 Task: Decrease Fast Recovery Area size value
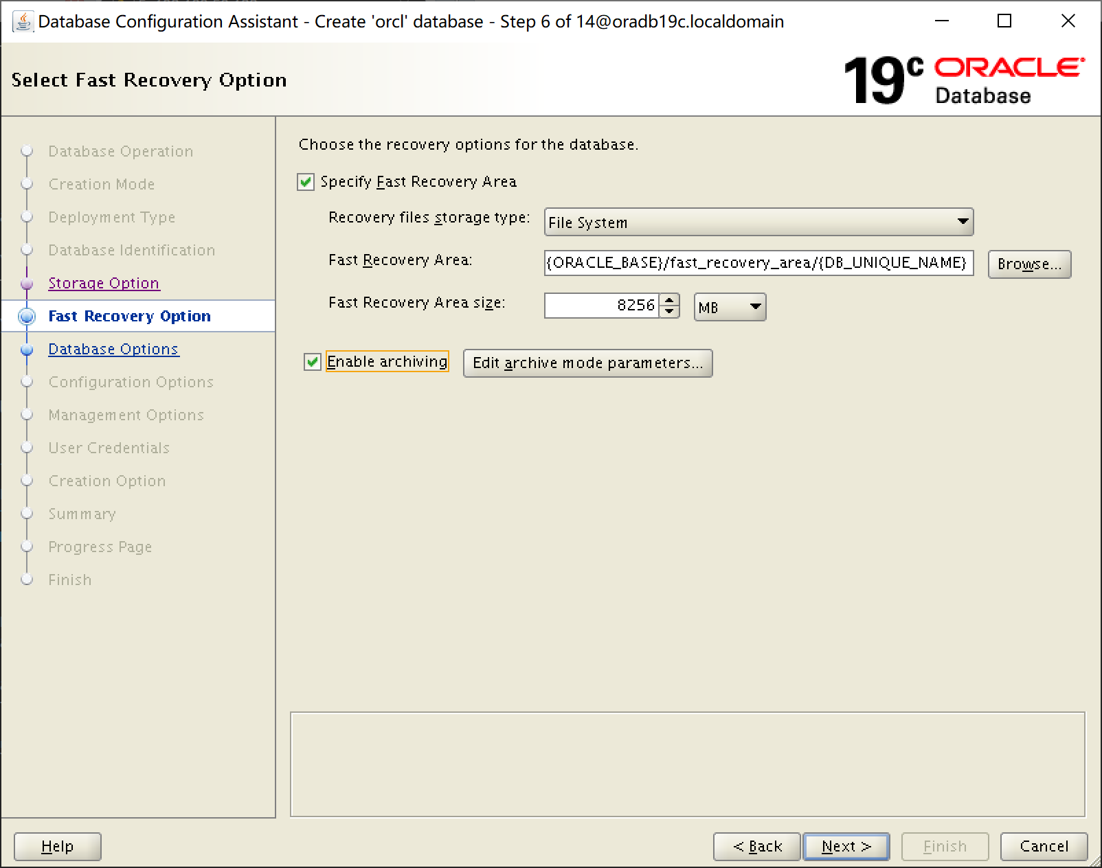point(669,312)
